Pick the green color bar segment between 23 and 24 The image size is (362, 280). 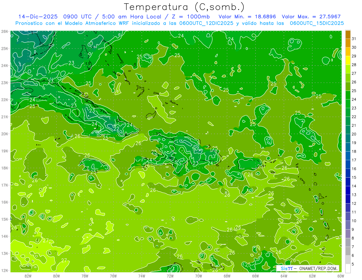tap(348, 104)
